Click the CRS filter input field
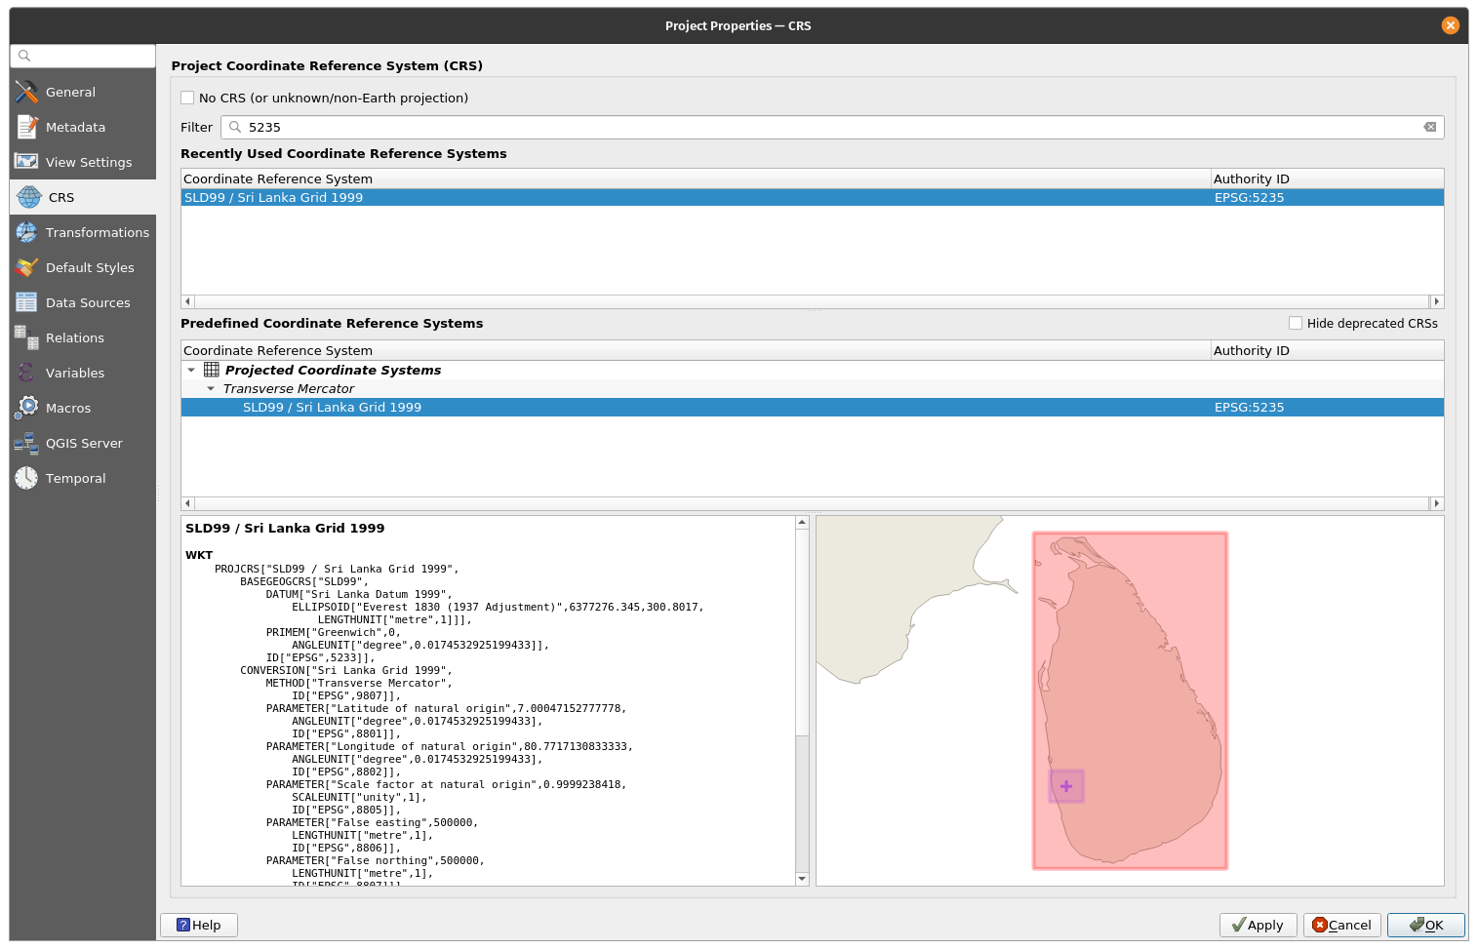Viewport: 1478px width, 950px height. [832, 127]
